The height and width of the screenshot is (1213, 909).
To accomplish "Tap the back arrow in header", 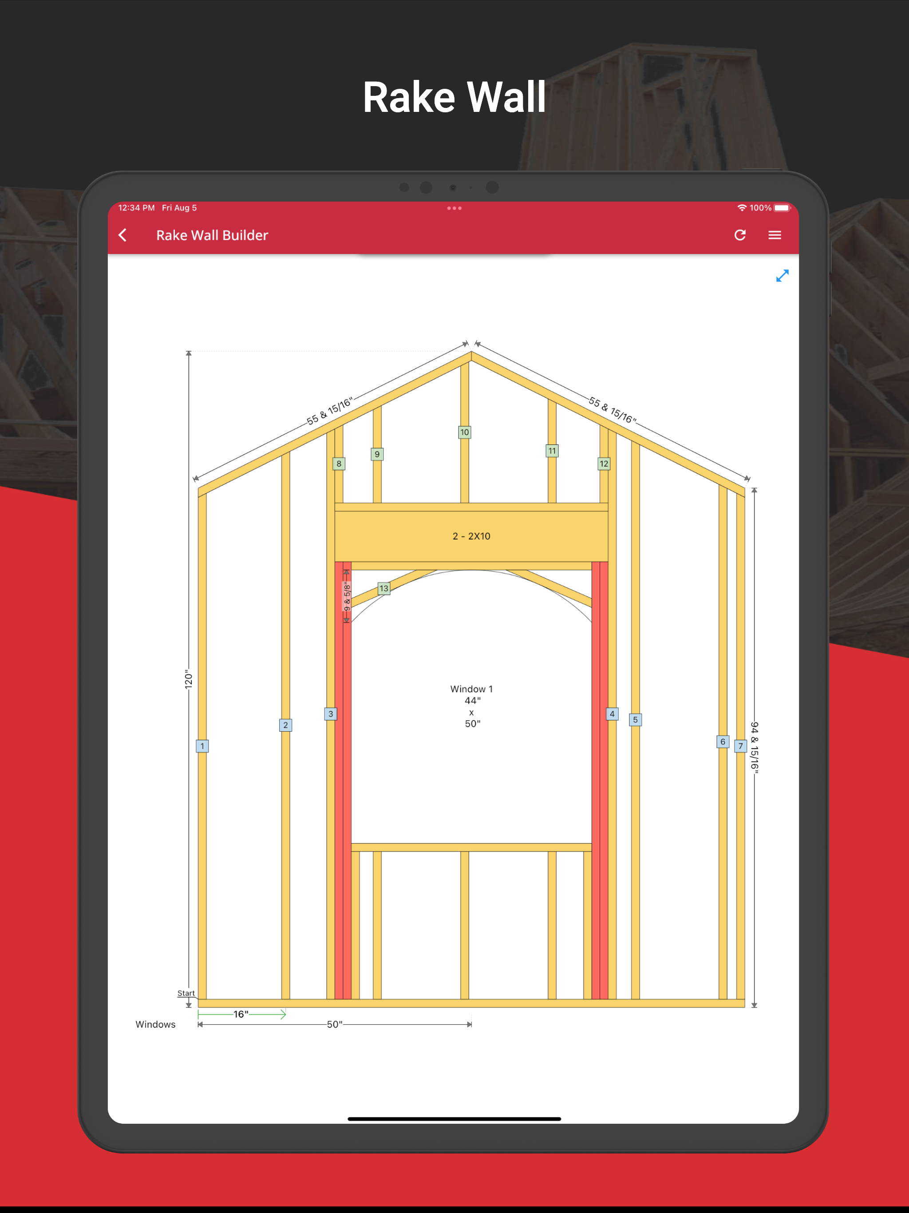I will (123, 235).
